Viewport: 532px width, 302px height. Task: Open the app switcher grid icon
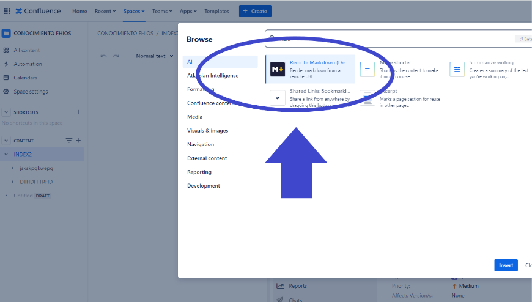[7, 11]
